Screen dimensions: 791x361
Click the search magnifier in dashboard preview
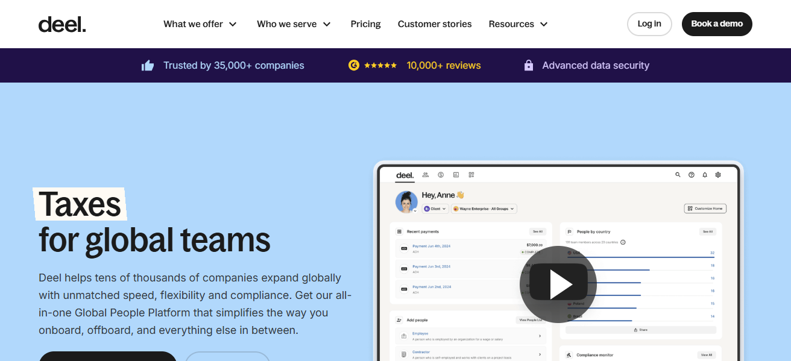678,175
